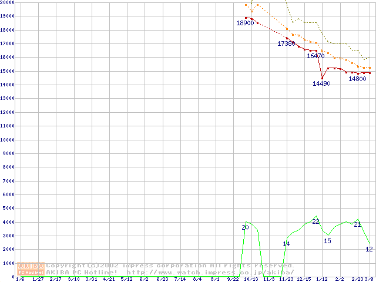Select the 11/23 date on x-axis
This screenshot has width=376, height=282.
[287, 279]
